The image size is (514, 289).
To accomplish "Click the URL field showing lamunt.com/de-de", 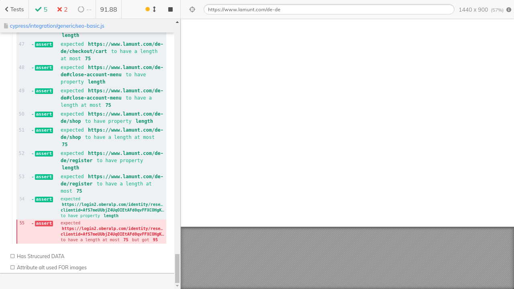I will pyautogui.click(x=328, y=9).
